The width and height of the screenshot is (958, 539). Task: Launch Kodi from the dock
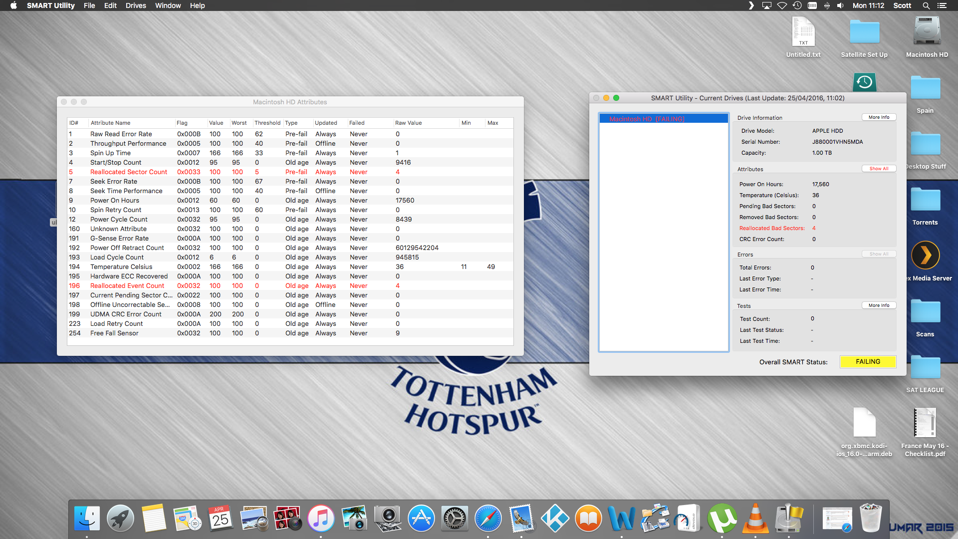tap(555, 519)
